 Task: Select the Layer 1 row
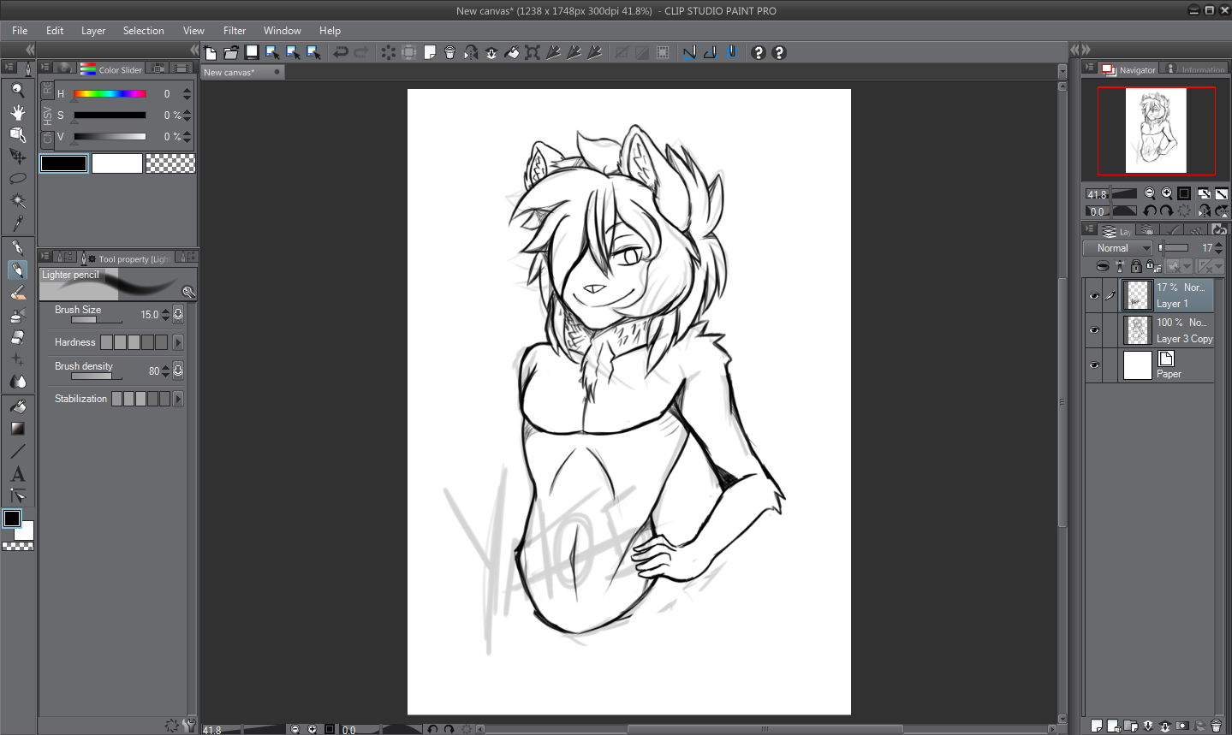pos(1168,296)
